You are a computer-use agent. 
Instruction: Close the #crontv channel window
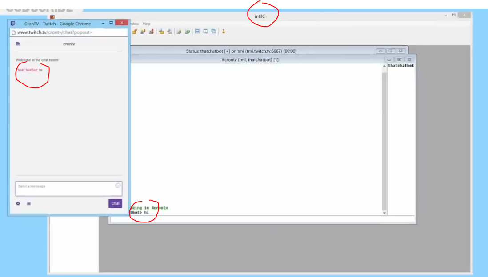coord(409,59)
